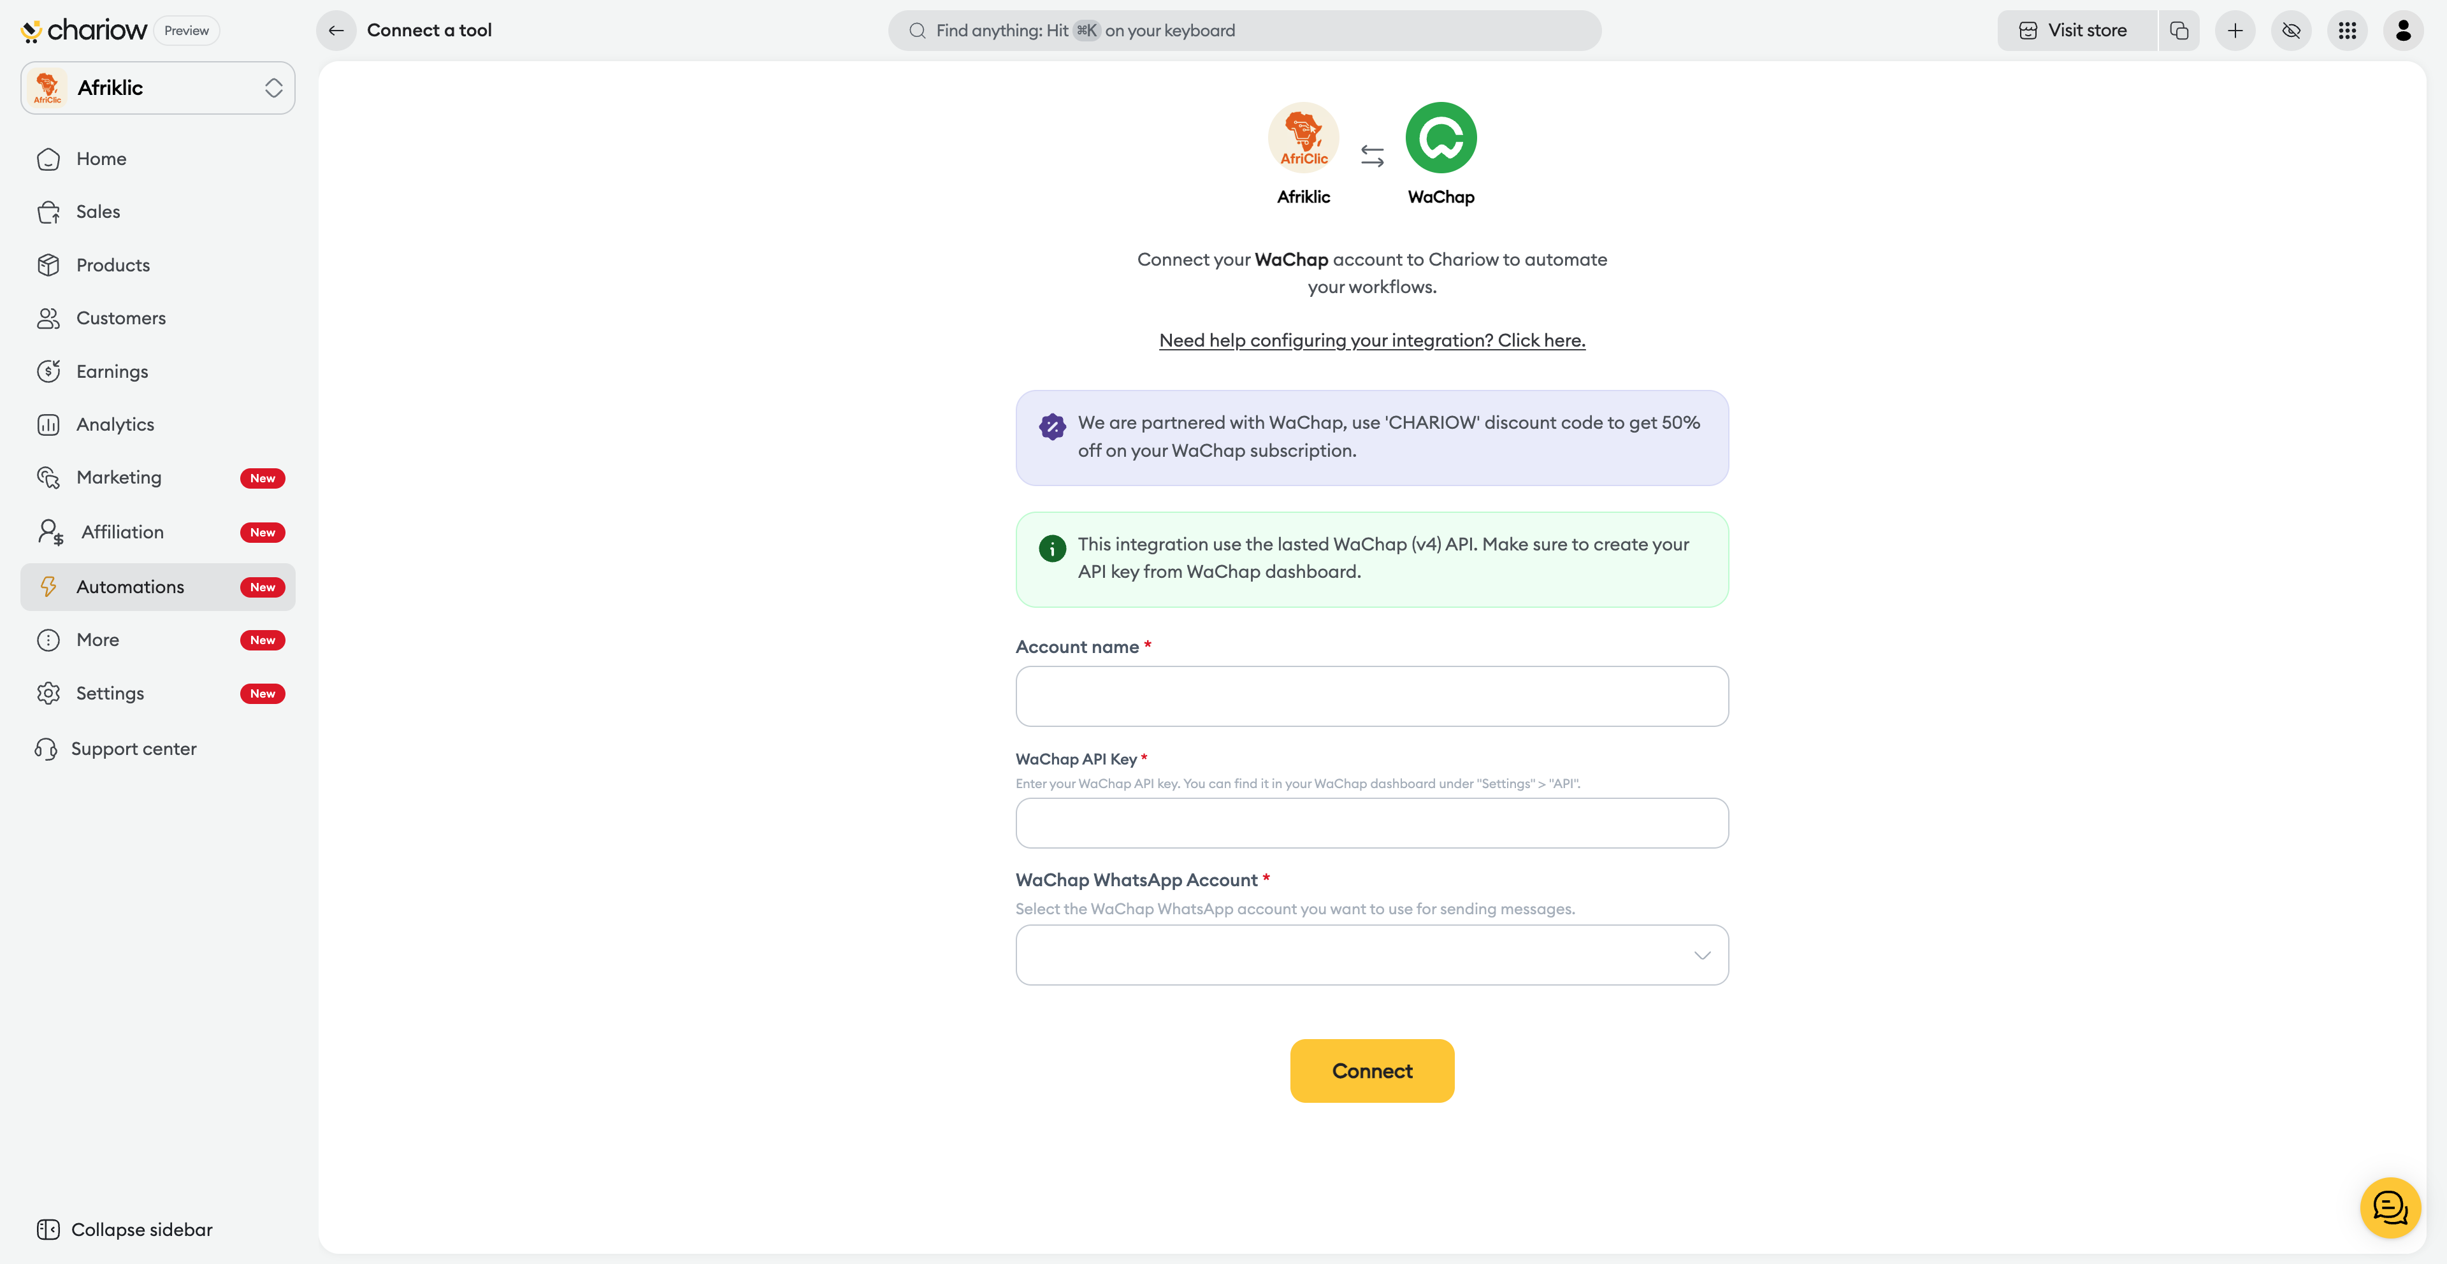The height and width of the screenshot is (1264, 2447).
Task: Click the back arrow button
Action: pos(335,31)
